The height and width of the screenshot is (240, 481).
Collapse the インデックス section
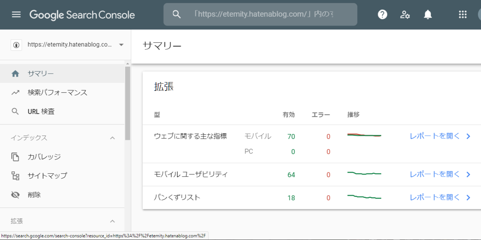pos(113,138)
